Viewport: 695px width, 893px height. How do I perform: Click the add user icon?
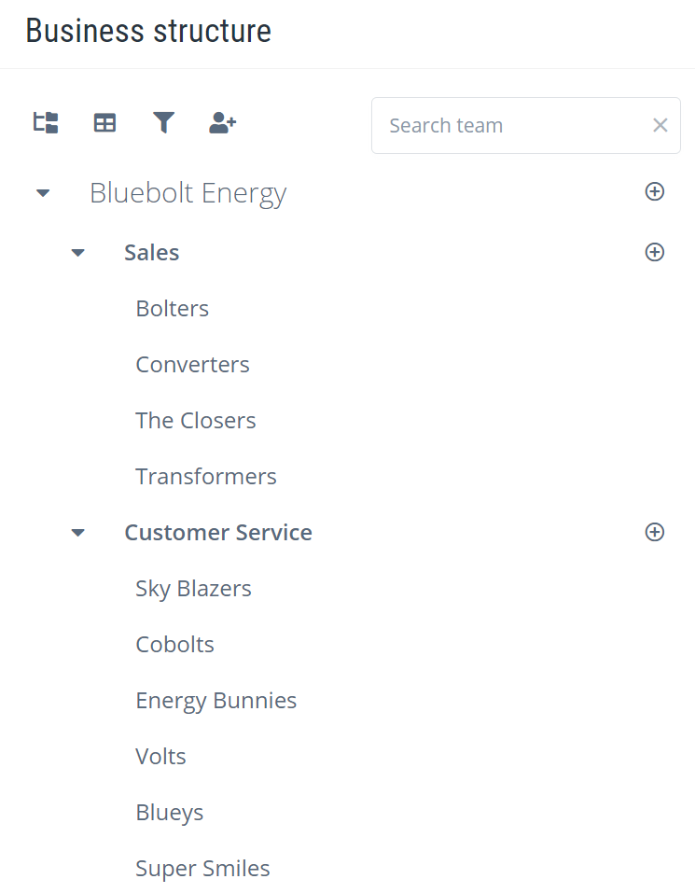pos(223,122)
